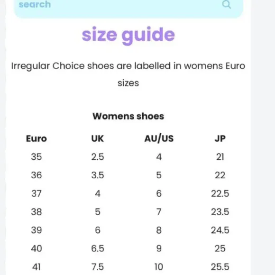The width and height of the screenshot is (275, 275).
Task: Click the magnifying glass search icon
Action: point(227,4)
